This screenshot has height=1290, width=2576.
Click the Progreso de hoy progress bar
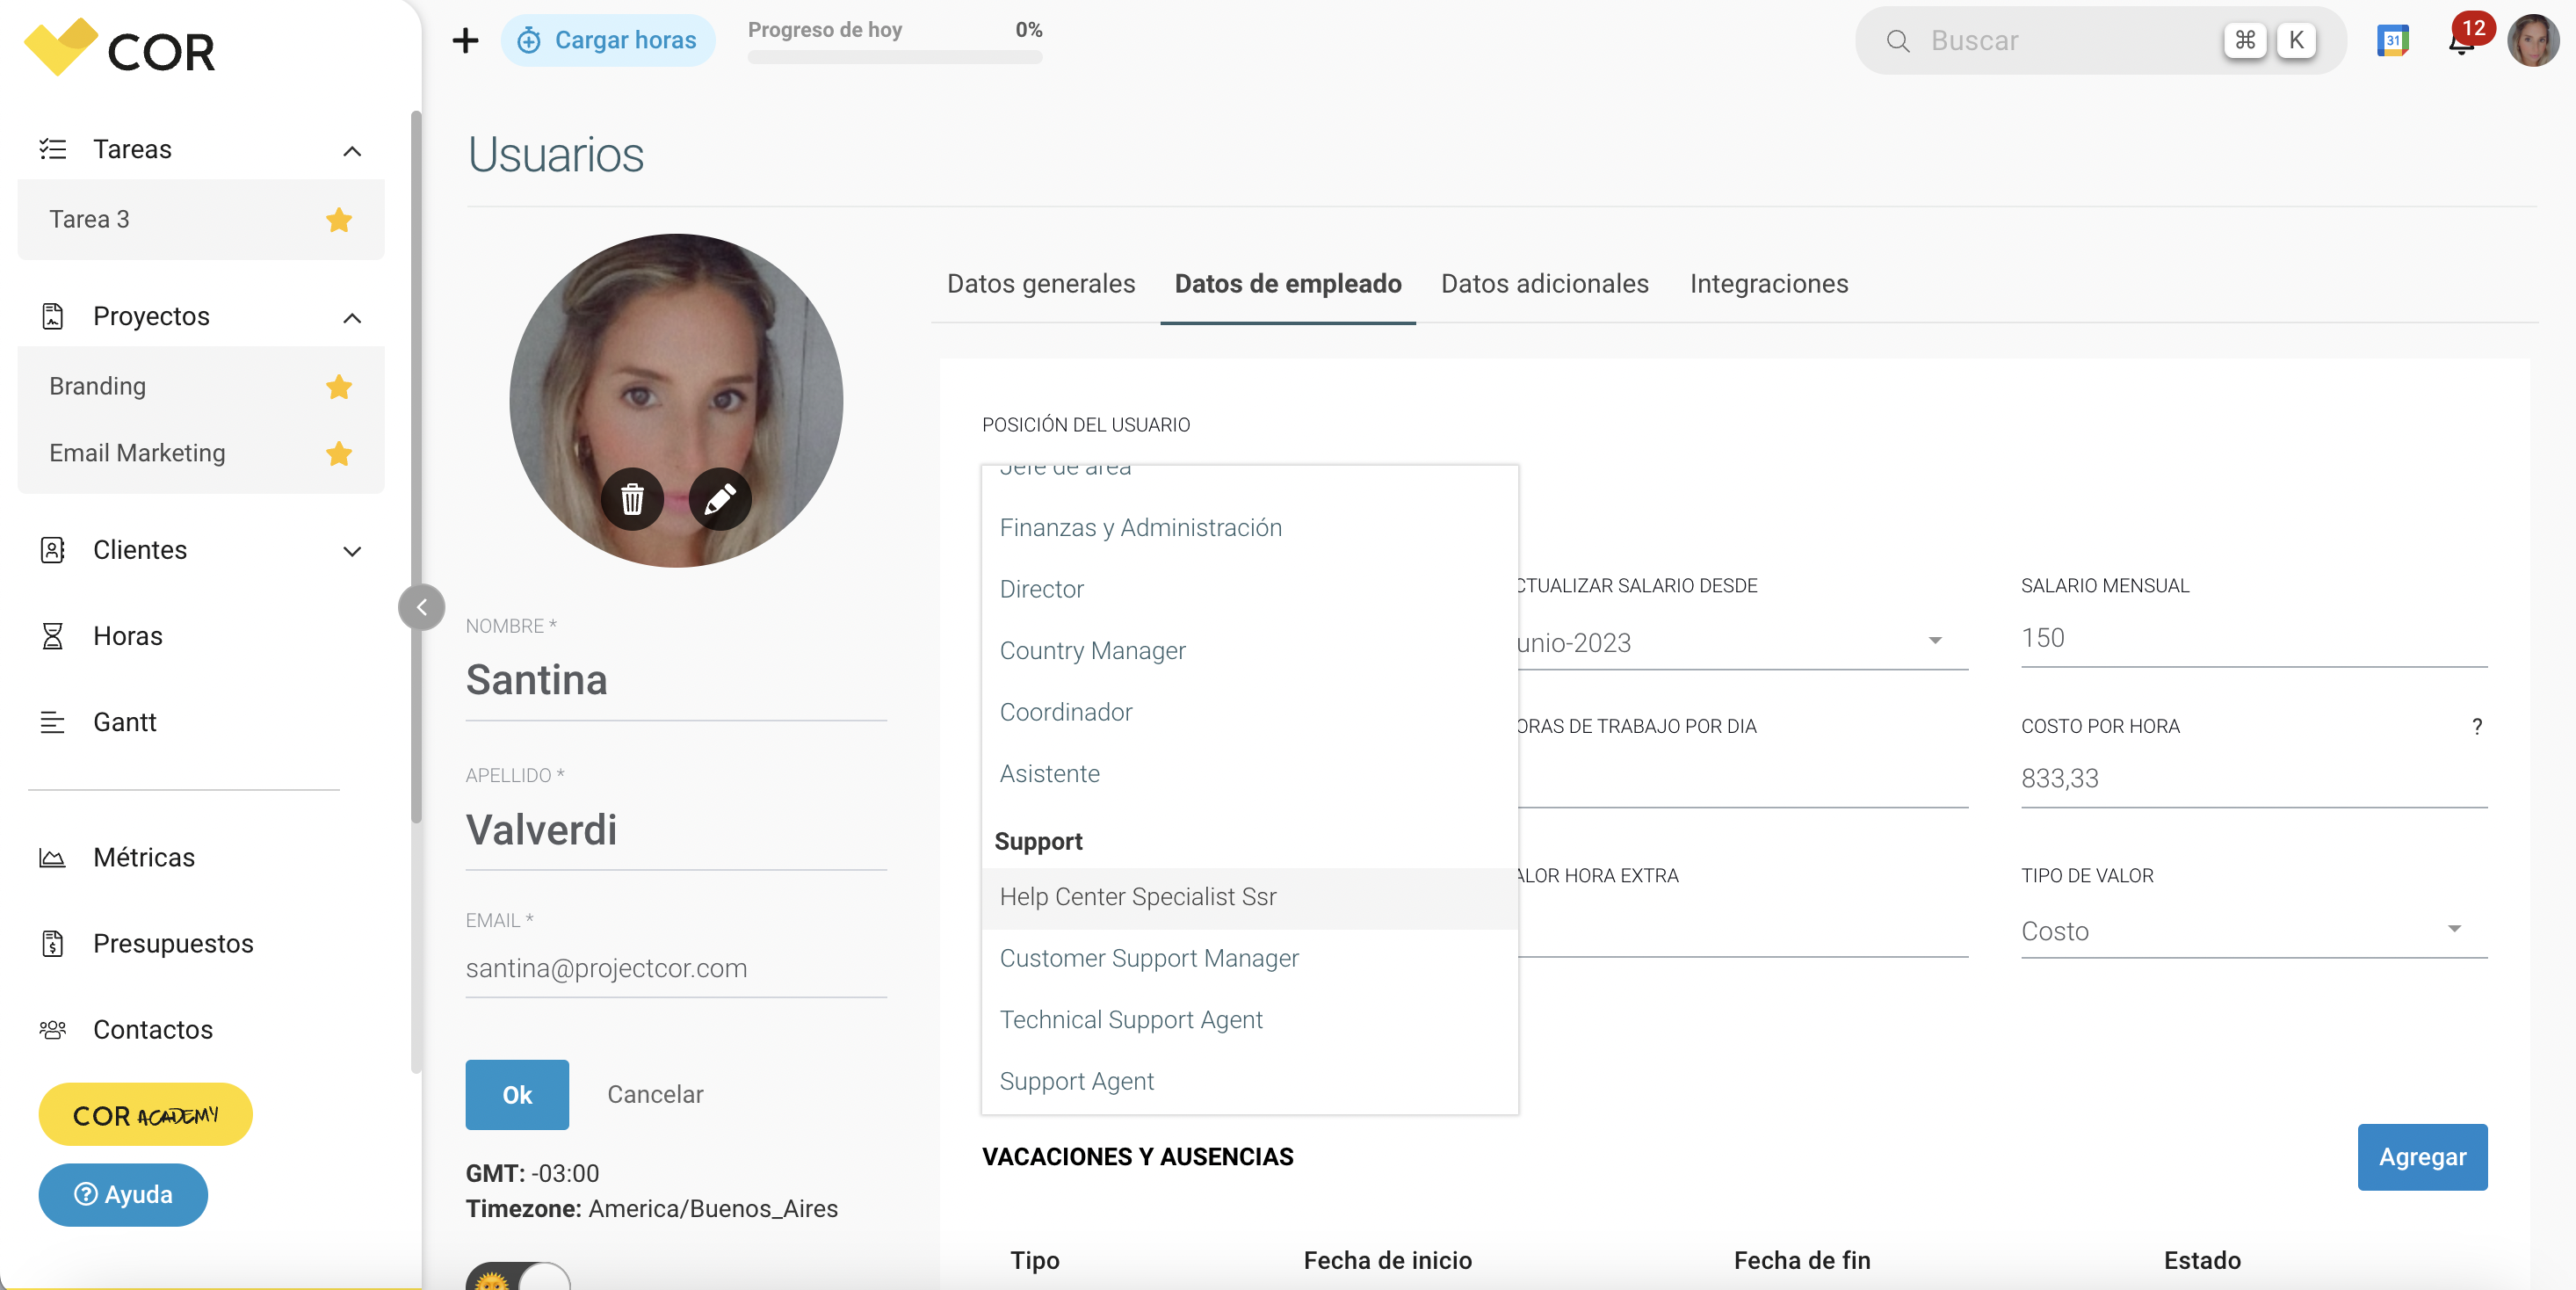coord(895,57)
